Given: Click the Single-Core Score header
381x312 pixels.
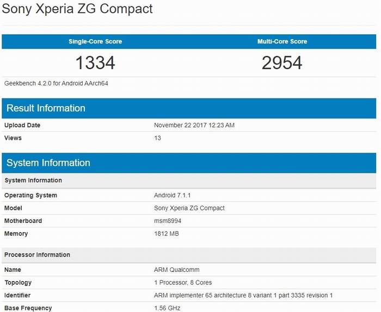Looking at the screenshot, I should pyautogui.click(x=95, y=41).
